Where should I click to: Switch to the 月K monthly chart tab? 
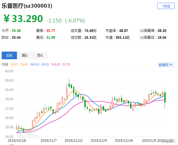point(40,55)
